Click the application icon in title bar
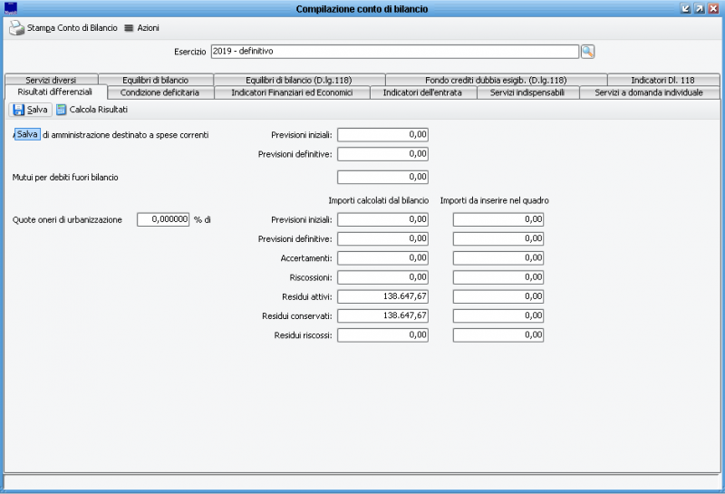Screen dimensions: 725x494 [11, 8]
